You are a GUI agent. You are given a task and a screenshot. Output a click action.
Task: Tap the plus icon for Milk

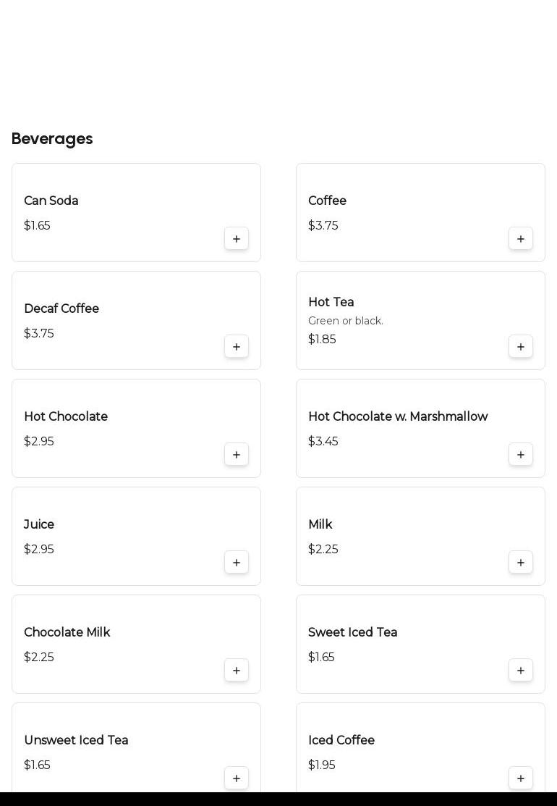tap(521, 563)
